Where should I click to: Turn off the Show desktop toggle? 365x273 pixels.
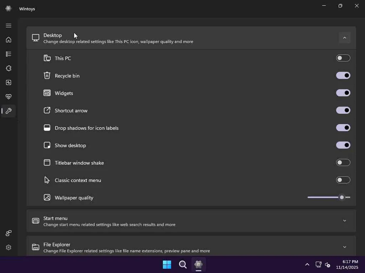coord(343,145)
